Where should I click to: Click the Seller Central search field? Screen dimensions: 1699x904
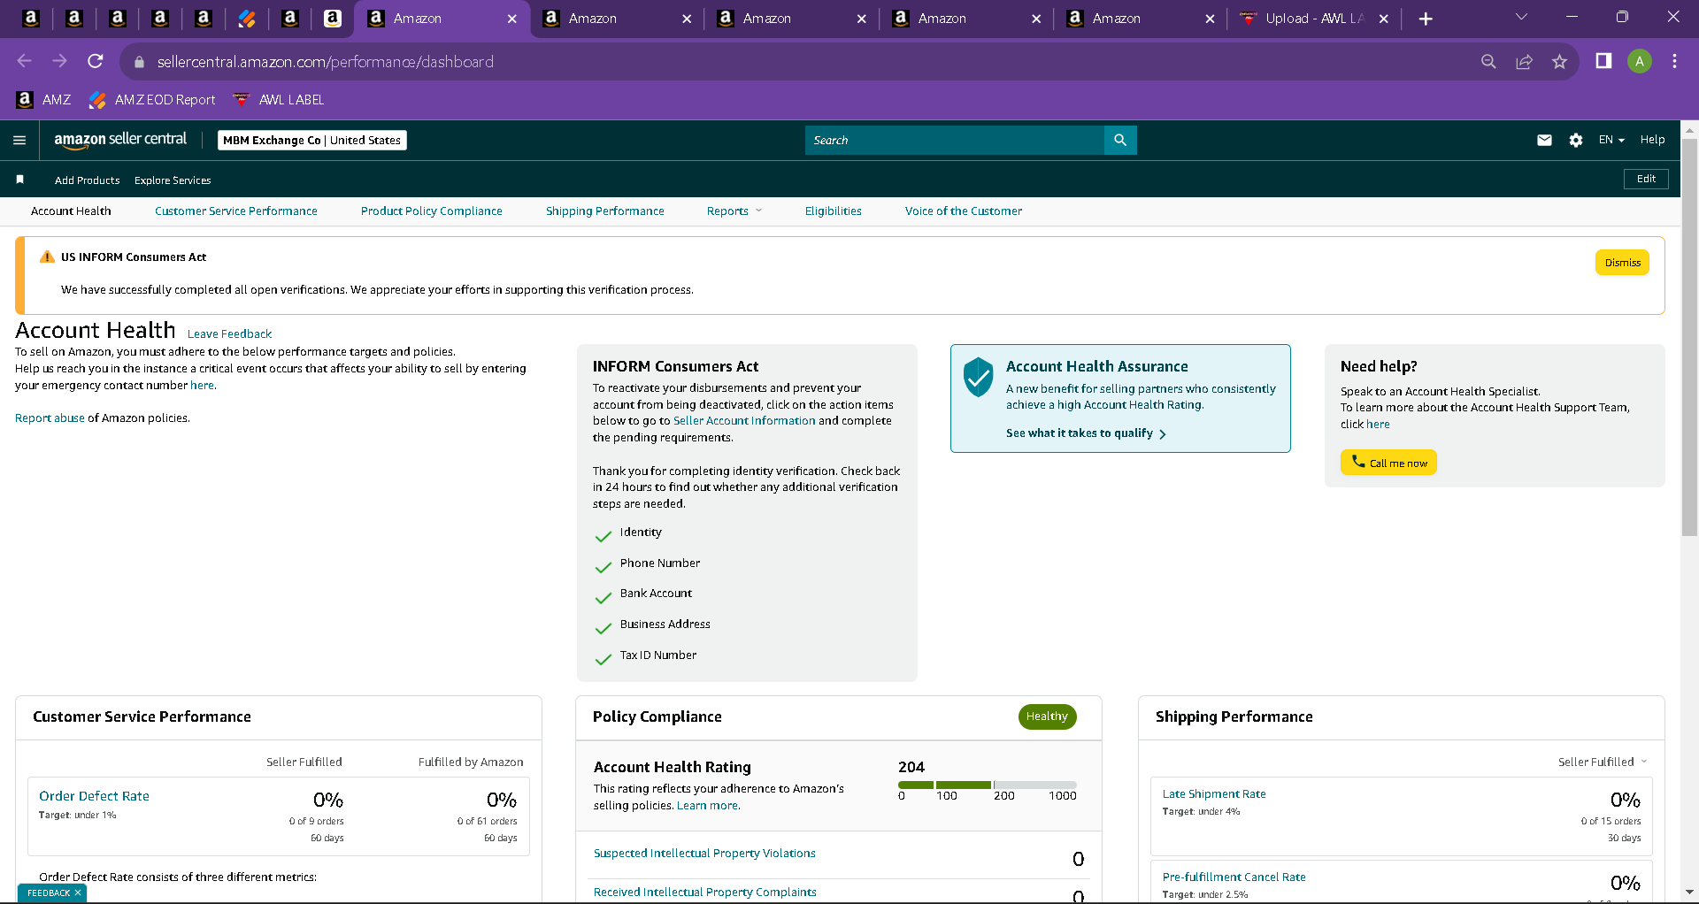coord(955,140)
